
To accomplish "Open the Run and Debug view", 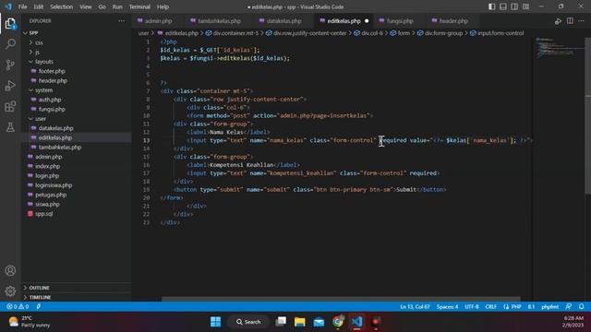I will coord(10,86).
